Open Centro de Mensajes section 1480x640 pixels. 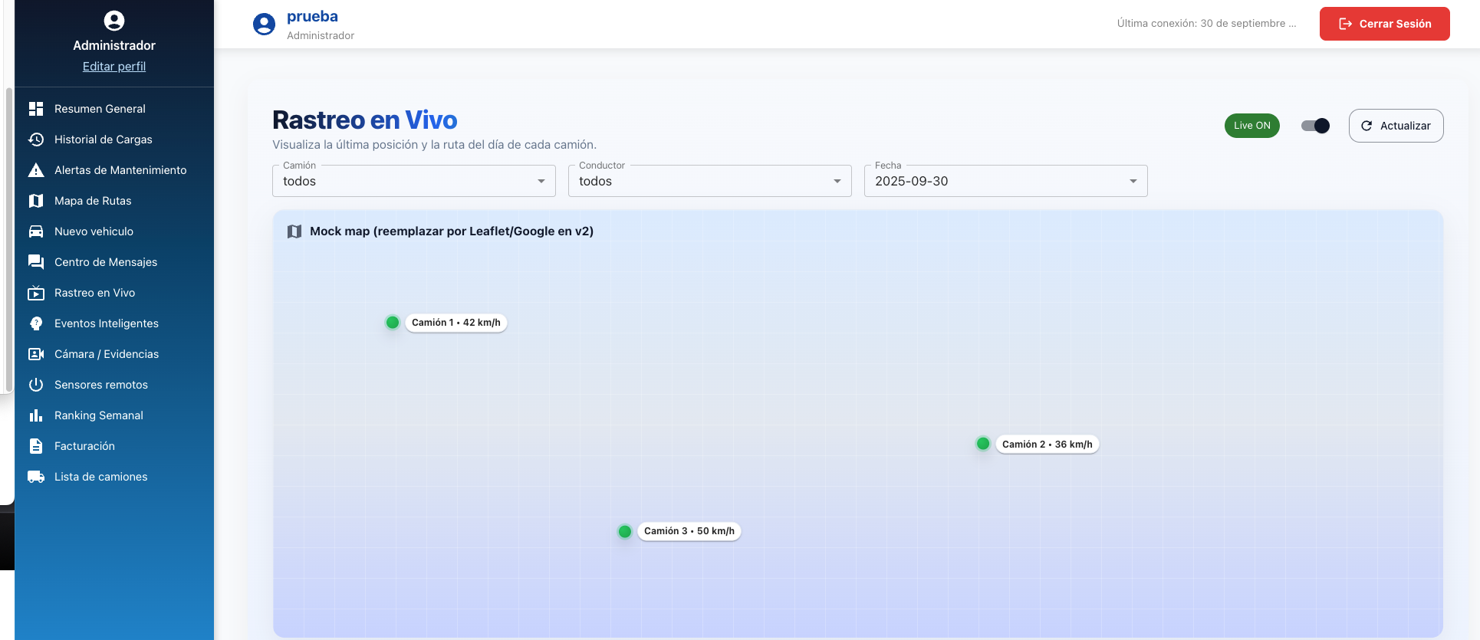coord(114,262)
